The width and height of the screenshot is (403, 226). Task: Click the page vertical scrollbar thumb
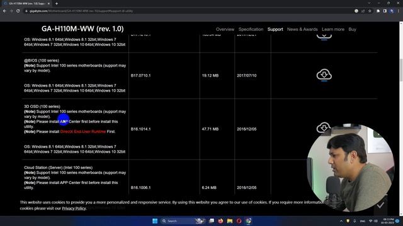(x=401, y=70)
